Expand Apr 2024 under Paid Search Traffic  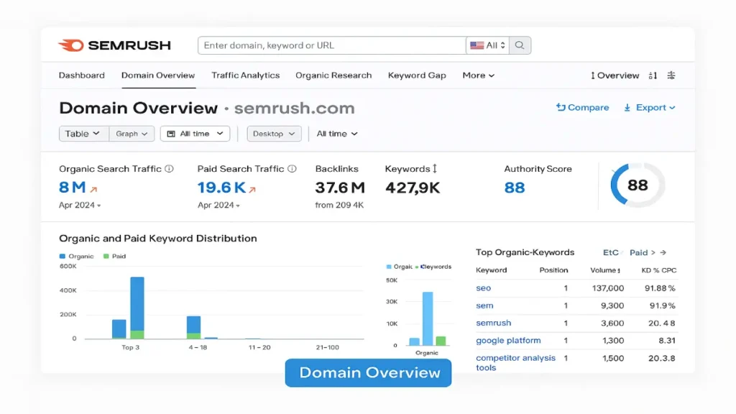point(218,205)
